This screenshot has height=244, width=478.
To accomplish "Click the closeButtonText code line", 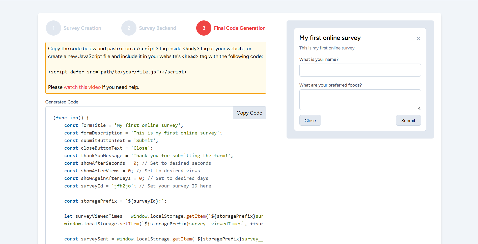I will coord(108,148).
